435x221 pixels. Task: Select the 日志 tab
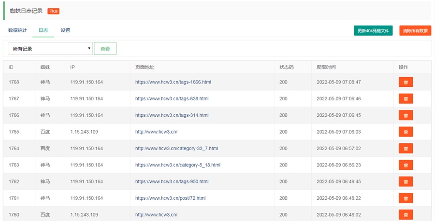pos(43,30)
